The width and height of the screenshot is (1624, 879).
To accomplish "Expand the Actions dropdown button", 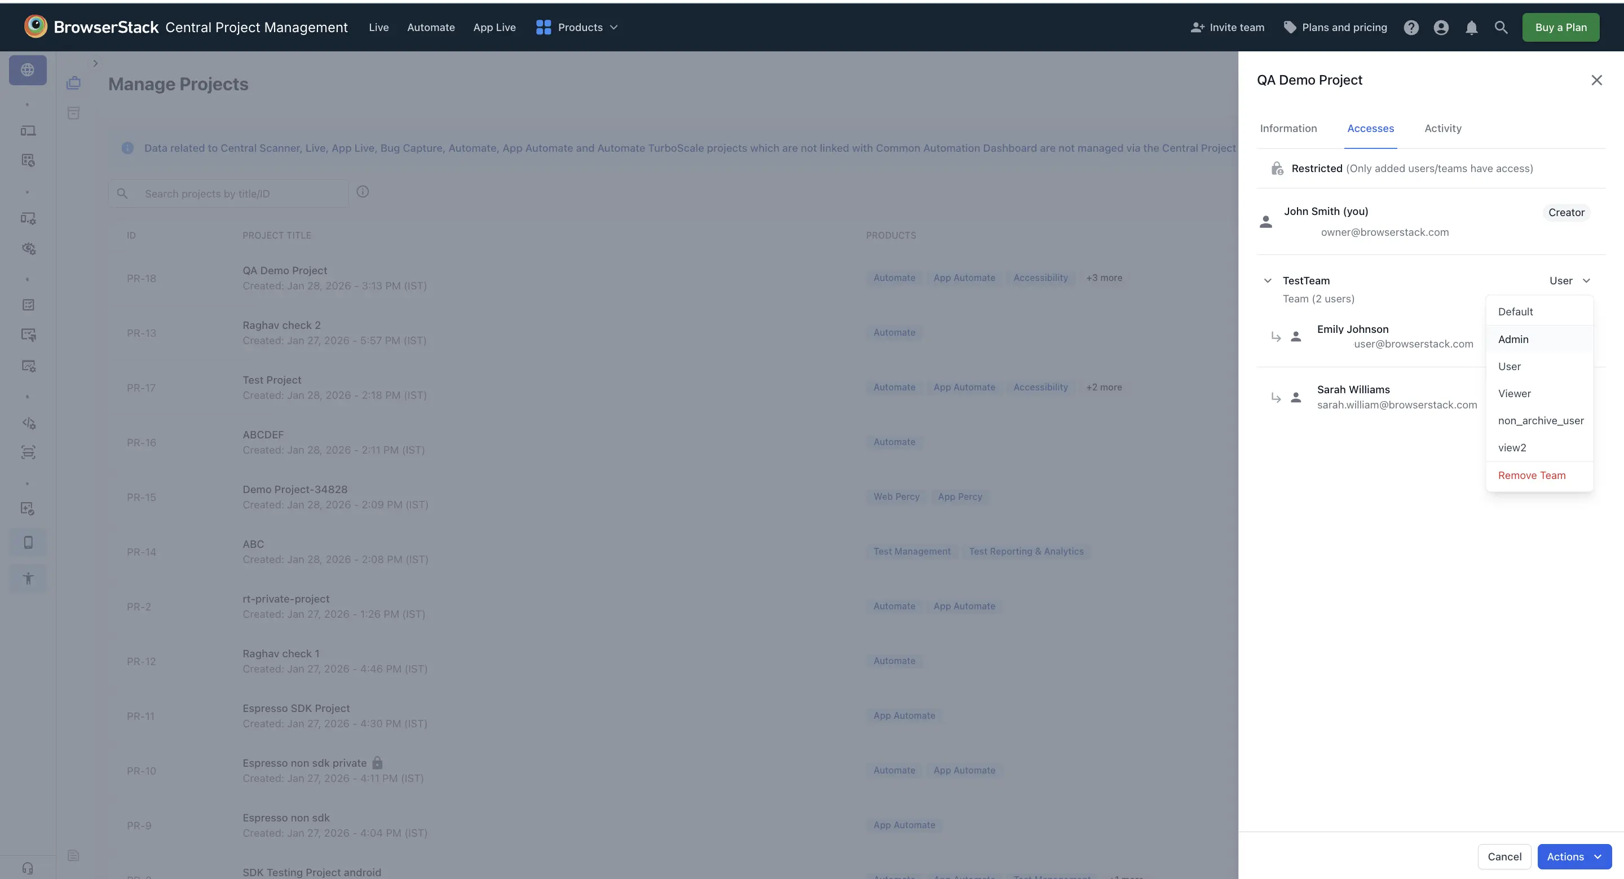I will [x=1574, y=856].
